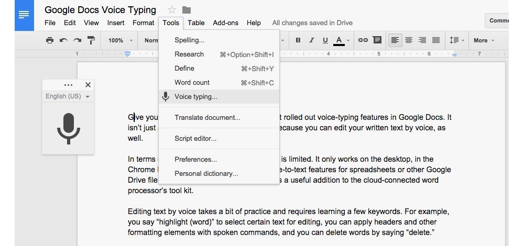This screenshot has height=246, width=524.
Task: Choose Word count menu entry
Action: point(192,82)
